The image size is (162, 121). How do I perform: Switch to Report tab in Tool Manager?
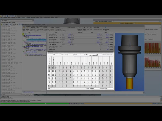tap(33, 26)
